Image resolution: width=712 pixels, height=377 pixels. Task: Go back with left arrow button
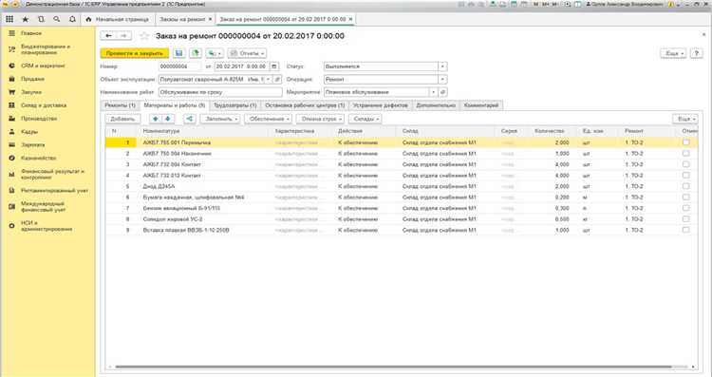[108, 36]
